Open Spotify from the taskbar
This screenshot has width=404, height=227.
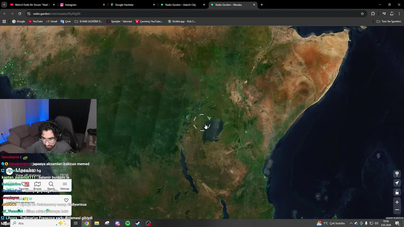coord(128,223)
